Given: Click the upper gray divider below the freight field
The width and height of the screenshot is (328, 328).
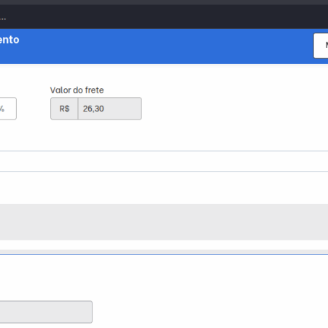Looking at the screenshot, I should click(164, 151).
